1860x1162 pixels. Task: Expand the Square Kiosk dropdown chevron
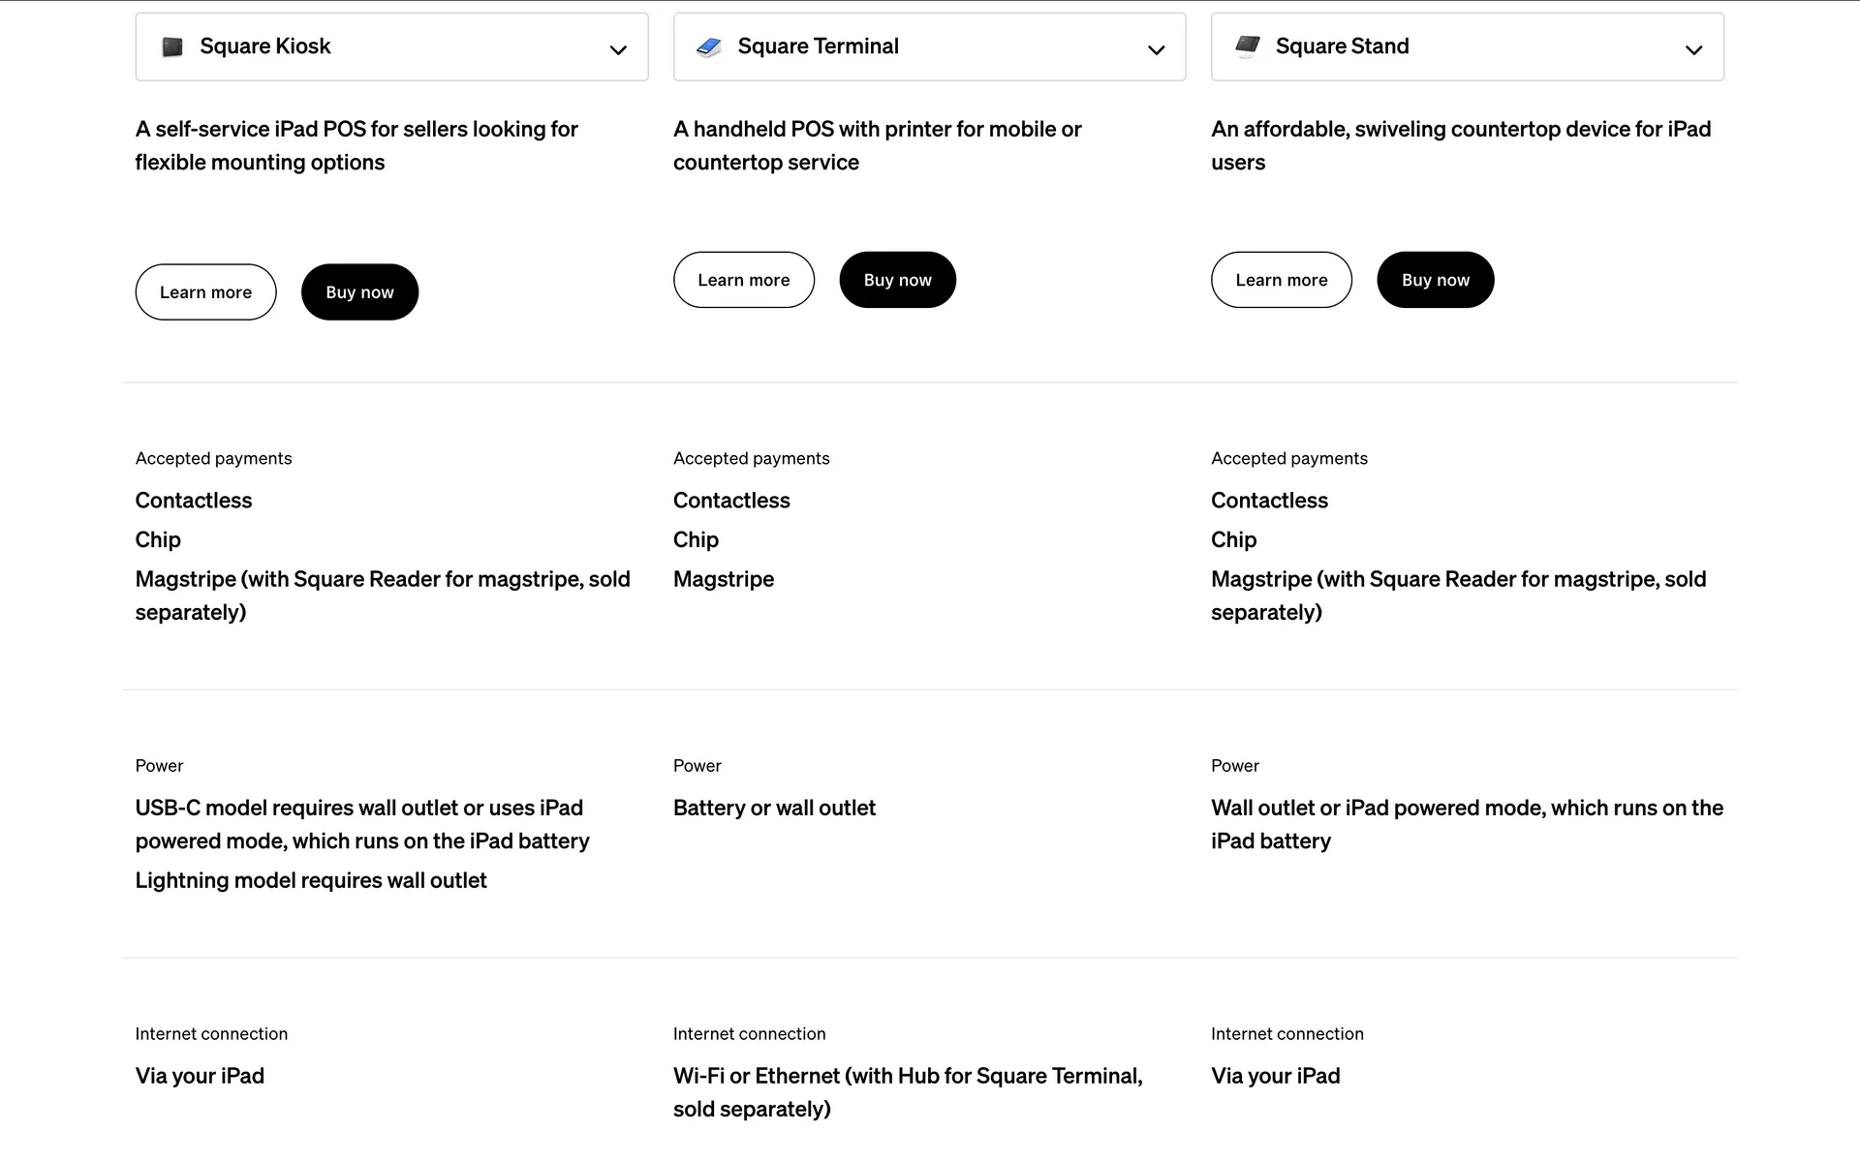click(x=618, y=50)
